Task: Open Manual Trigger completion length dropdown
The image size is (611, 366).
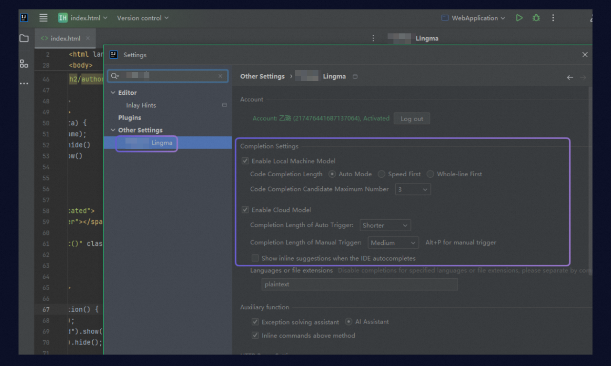Action: tap(393, 243)
